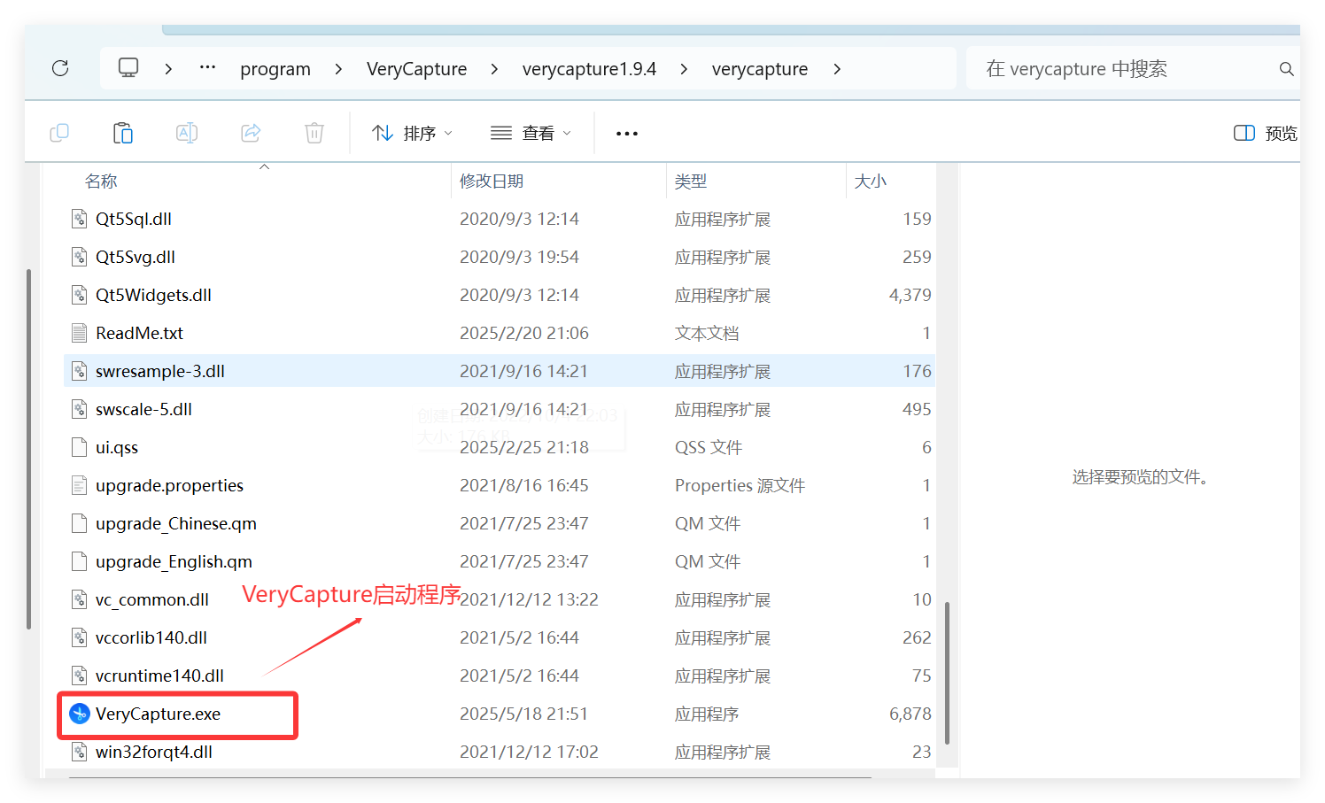The image size is (1325, 803).
Task: Click the vc_common.dll file icon
Action: [x=80, y=599]
